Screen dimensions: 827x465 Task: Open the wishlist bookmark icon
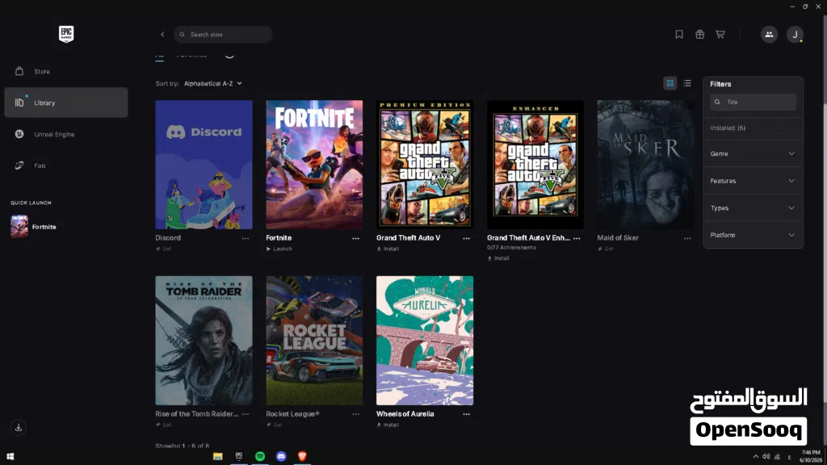coord(679,34)
